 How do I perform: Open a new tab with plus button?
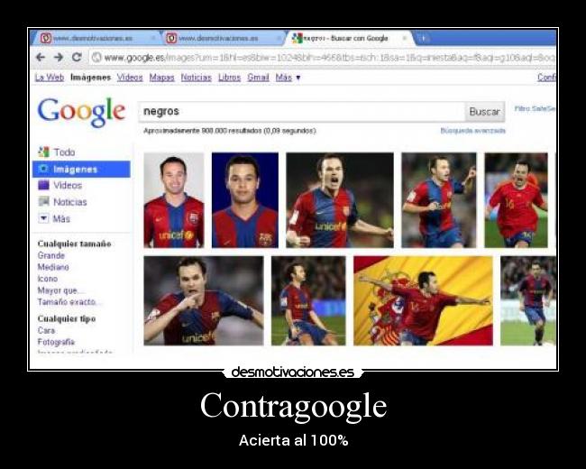coord(423,38)
